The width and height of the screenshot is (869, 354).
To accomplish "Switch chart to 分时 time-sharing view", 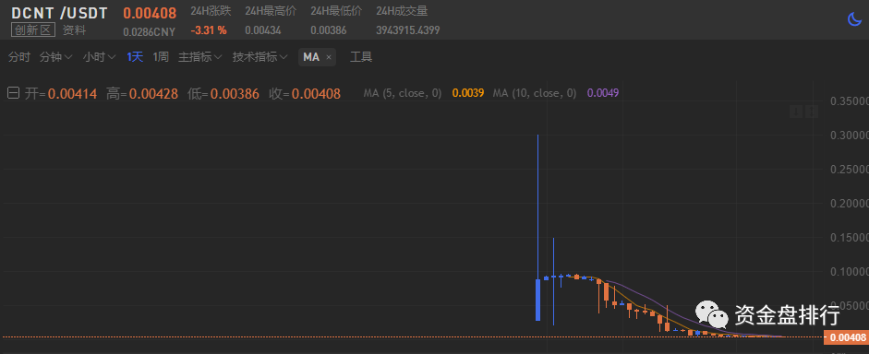I will click(19, 57).
